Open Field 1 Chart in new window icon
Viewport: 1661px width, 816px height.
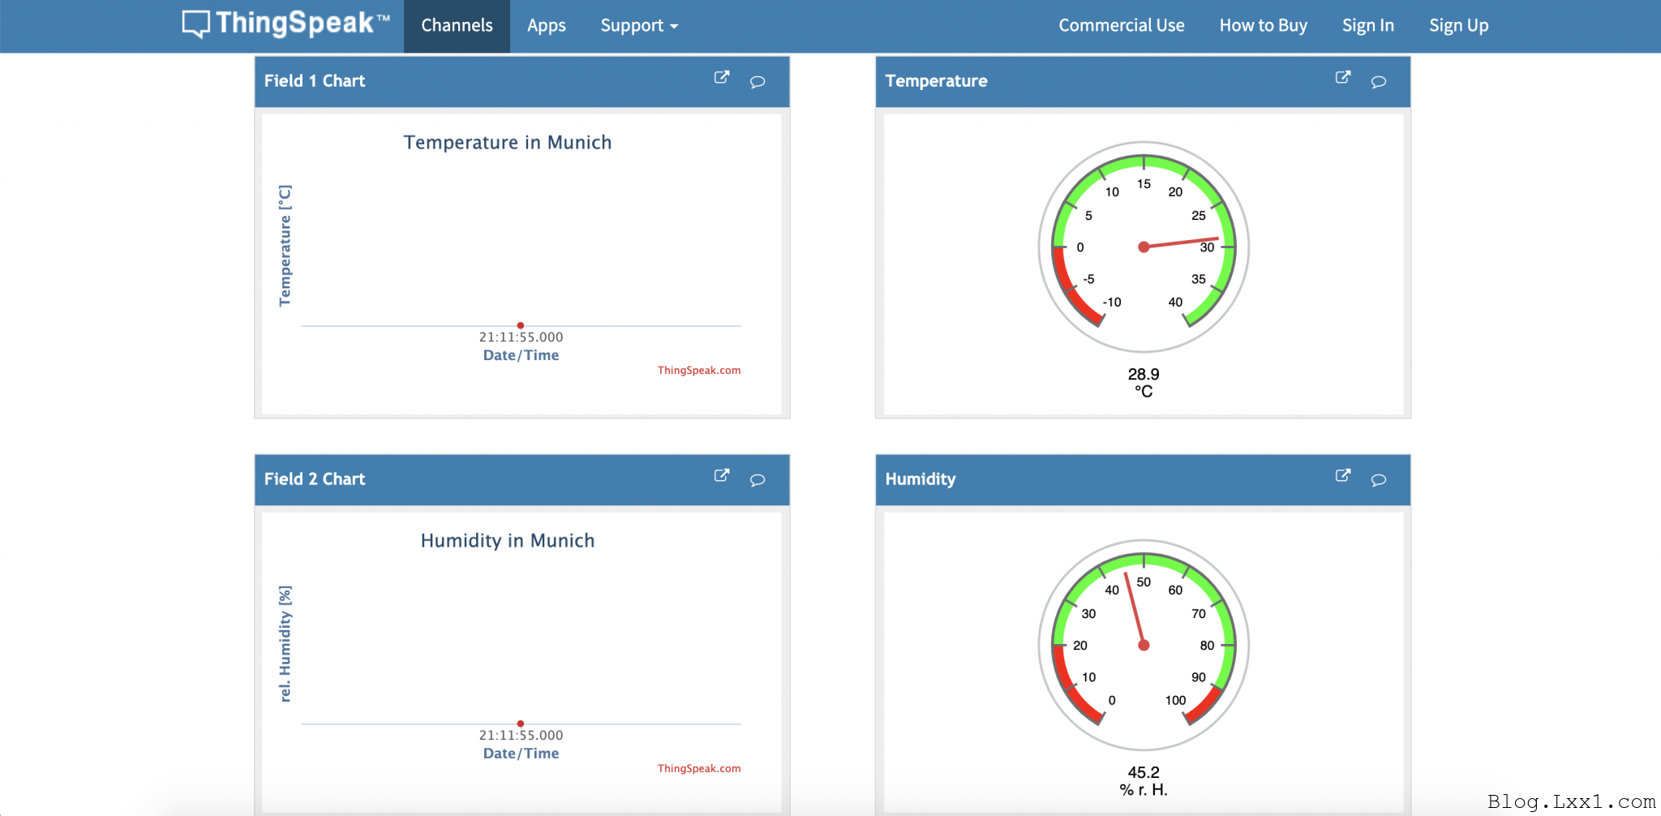(722, 77)
